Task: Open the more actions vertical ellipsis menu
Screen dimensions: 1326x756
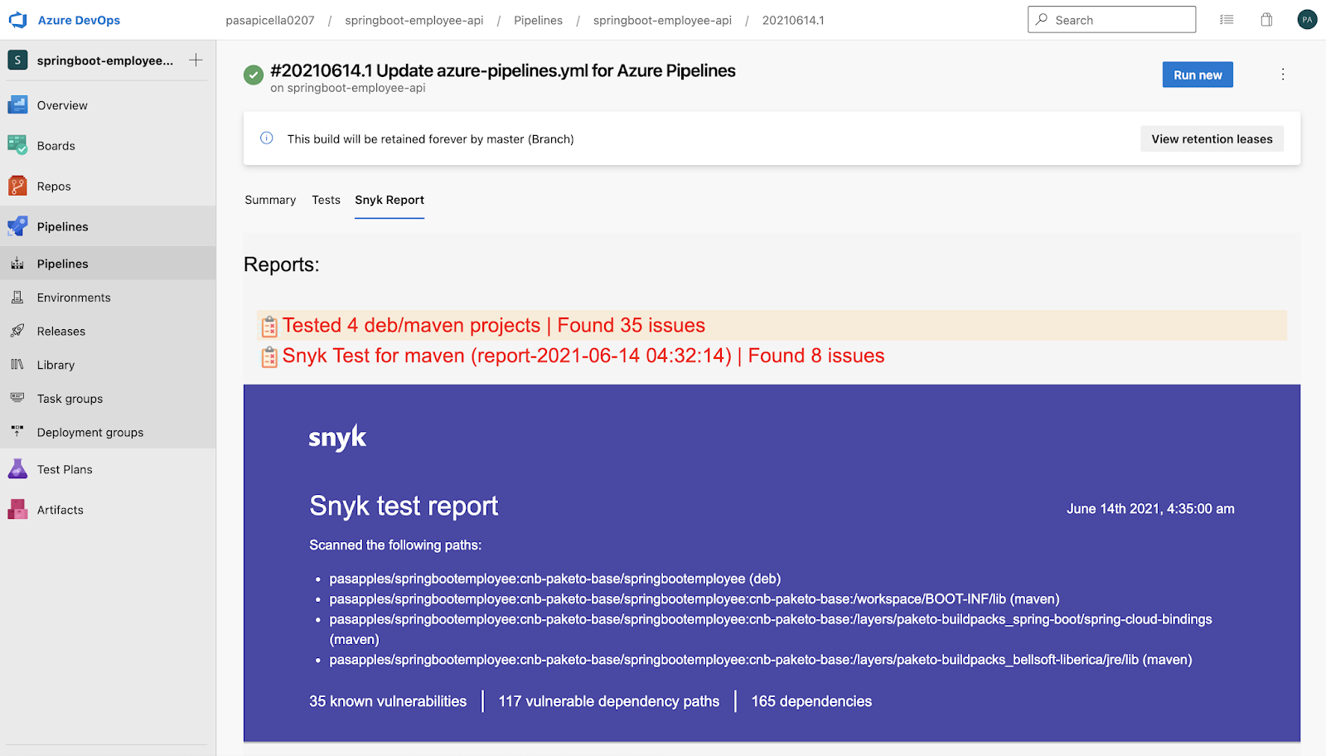Action: (x=1283, y=75)
